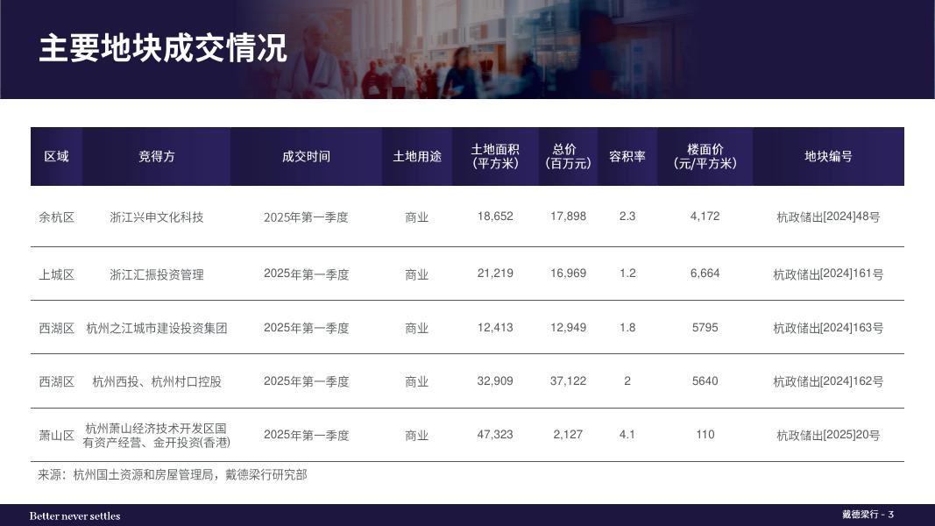
Task: Select the 区域 column header
Action: coord(57,156)
